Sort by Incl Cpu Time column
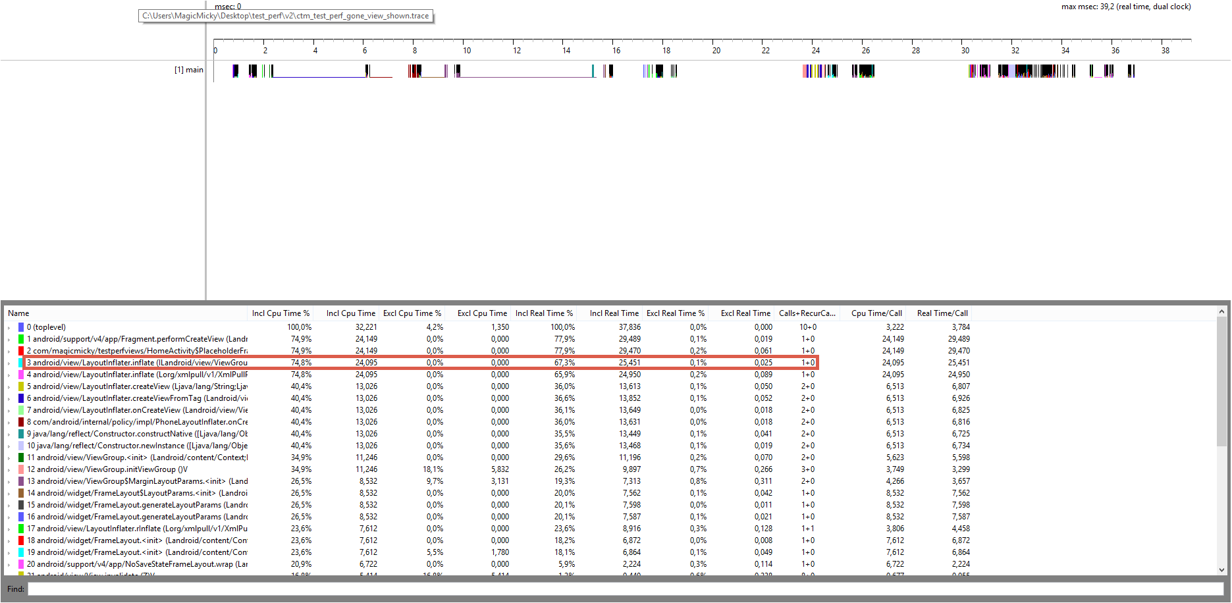The image size is (1232, 603). coord(346,313)
